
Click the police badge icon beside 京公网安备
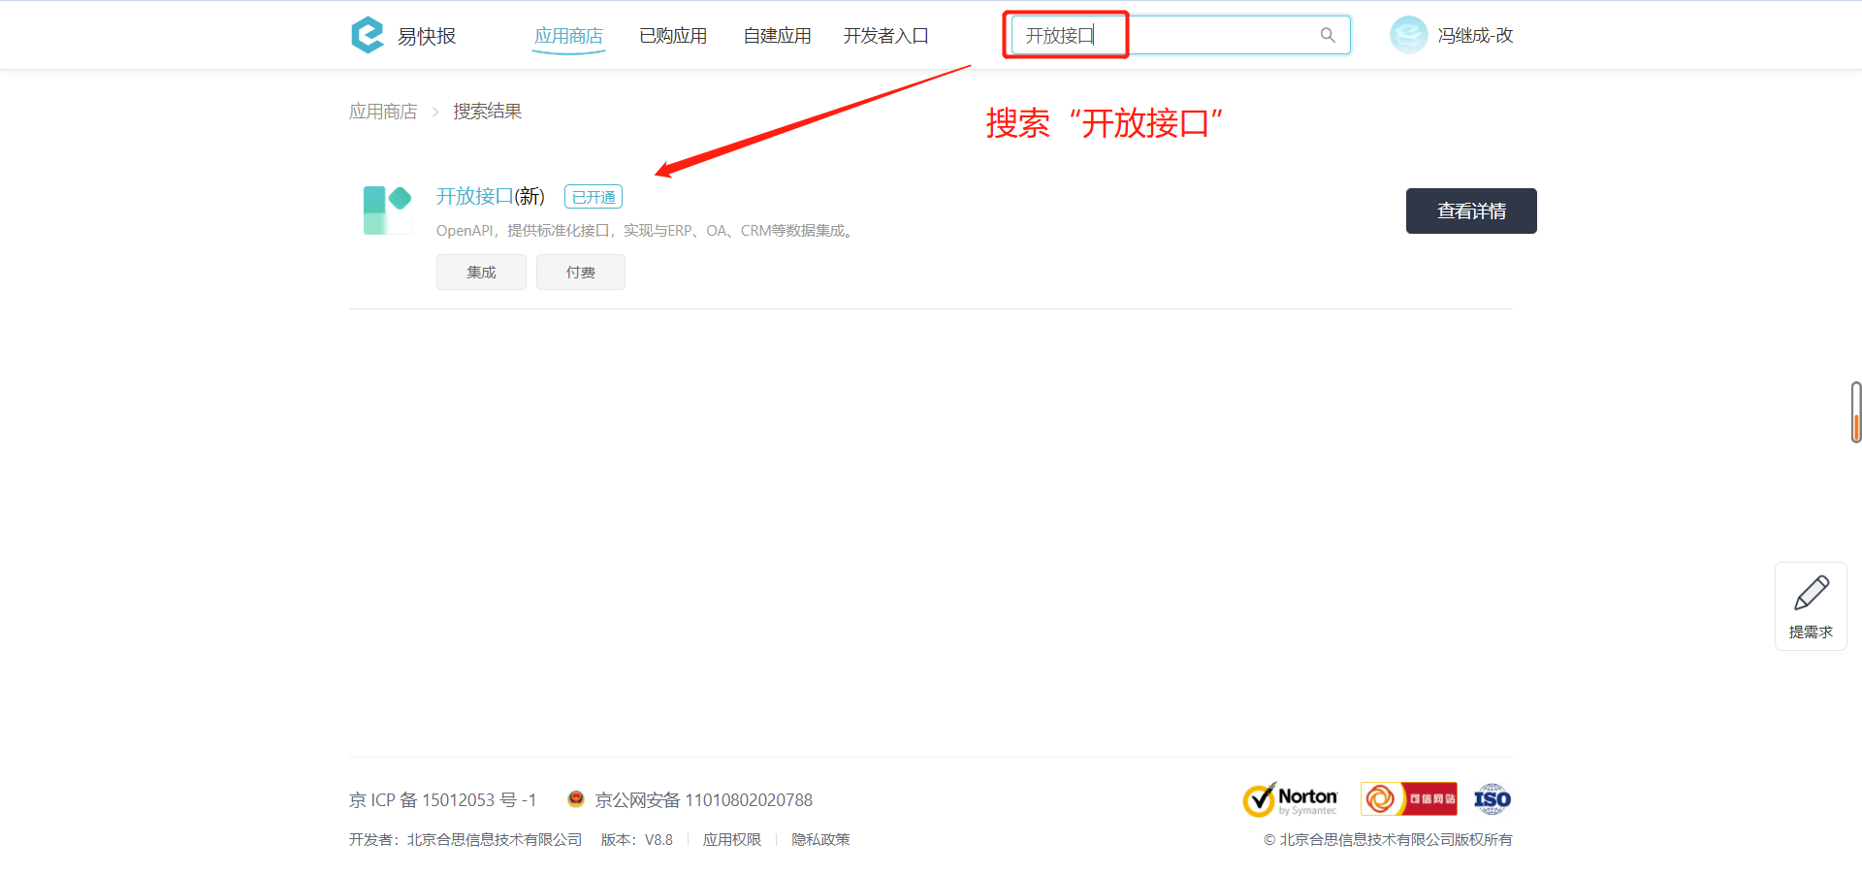(576, 798)
